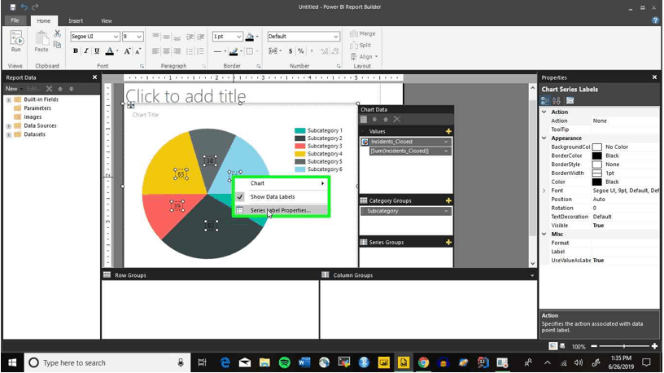Click the percent format icon
664x373 pixels.
(300, 51)
